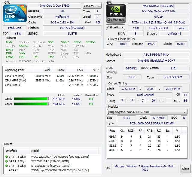Click the 65 W TDP value
This screenshot has height=177, width=192.
(18, 33)
